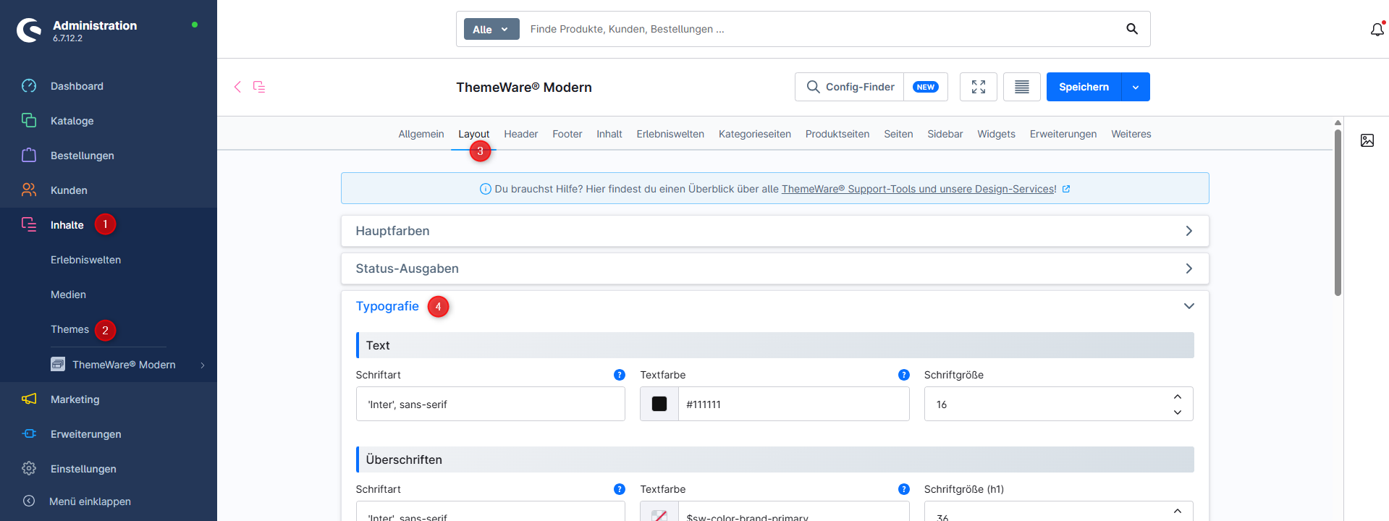Open ThemeWare Support-Tools link
The width and height of the screenshot is (1389, 521).
tap(919, 189)
